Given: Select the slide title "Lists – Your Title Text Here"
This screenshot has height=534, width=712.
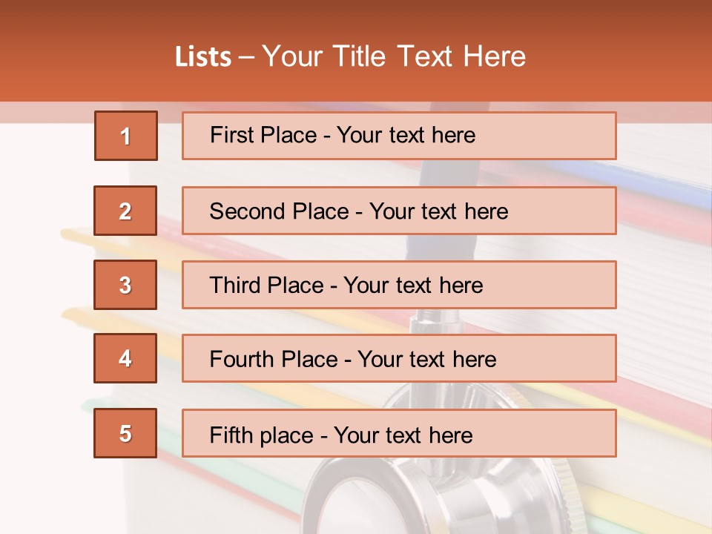Looking at the screenshot, I should coord(350,56).
